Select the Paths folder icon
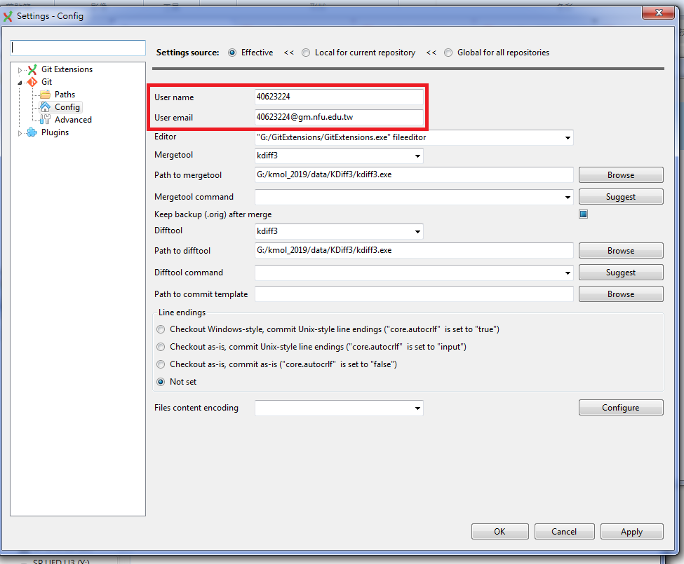 (46, 95)
